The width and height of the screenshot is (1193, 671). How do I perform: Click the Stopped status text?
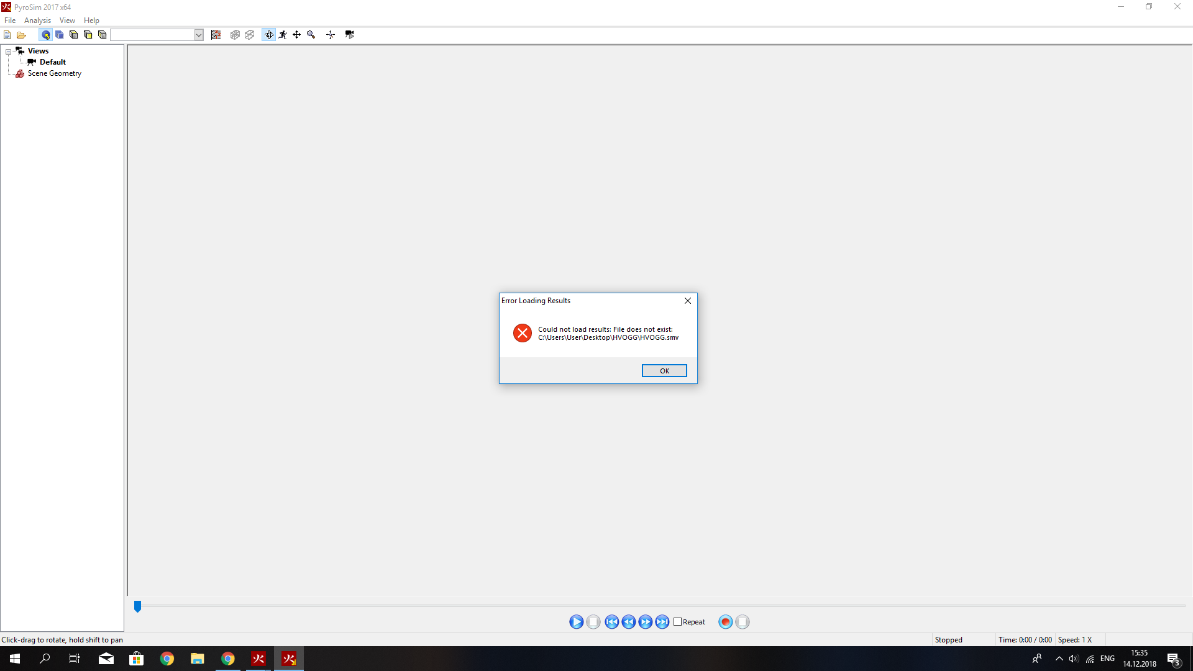tap(948, 640)
